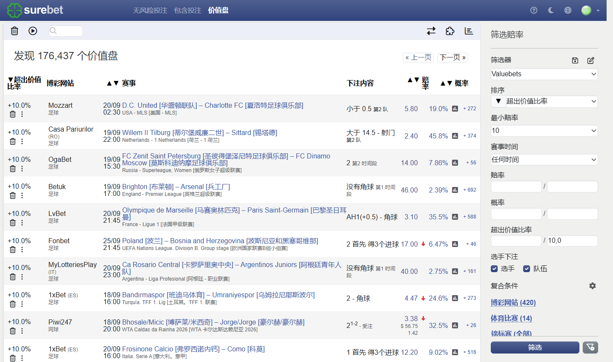613x362 pixels.
Task: Open more options for Piwi247 row
Action: [22, 331]
